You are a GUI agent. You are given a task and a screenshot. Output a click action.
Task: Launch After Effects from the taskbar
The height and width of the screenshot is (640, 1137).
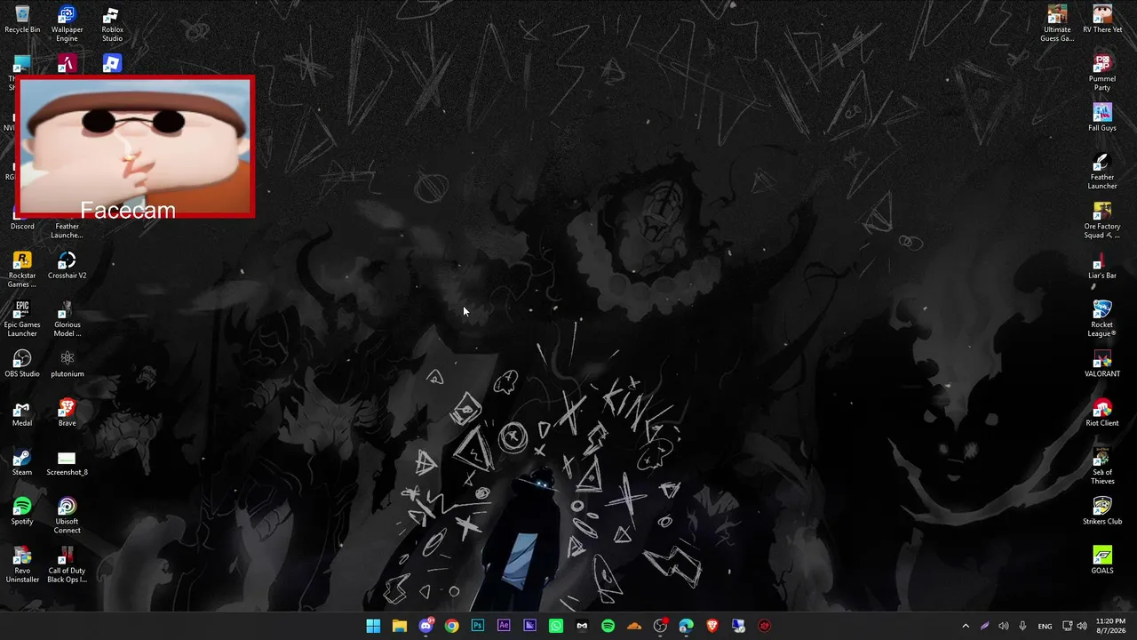(504, 626)
